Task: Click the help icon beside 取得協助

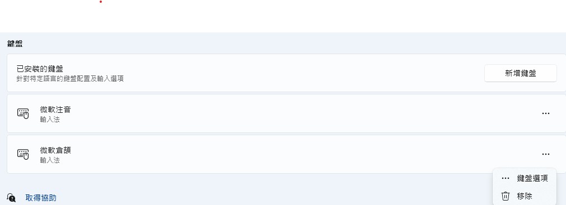Action: [x=11, y=197]
